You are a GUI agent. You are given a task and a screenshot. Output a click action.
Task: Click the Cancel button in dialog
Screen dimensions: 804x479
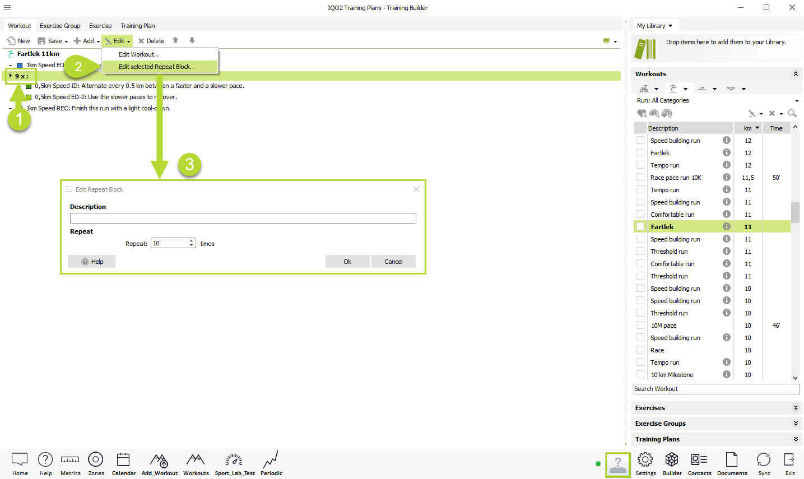(393, 262)
